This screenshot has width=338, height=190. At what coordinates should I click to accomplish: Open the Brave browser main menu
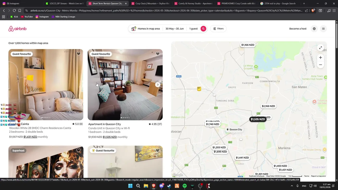point(335,11)
